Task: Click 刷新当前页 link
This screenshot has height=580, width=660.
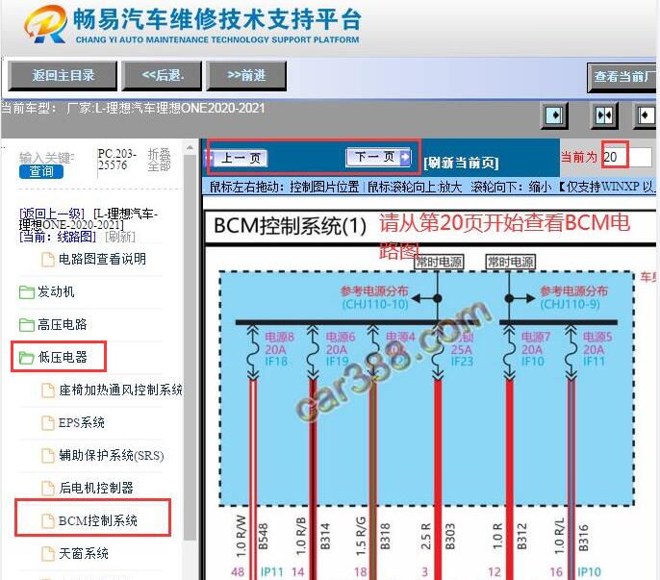Action: pyautogui.click(x=462, y=163)
